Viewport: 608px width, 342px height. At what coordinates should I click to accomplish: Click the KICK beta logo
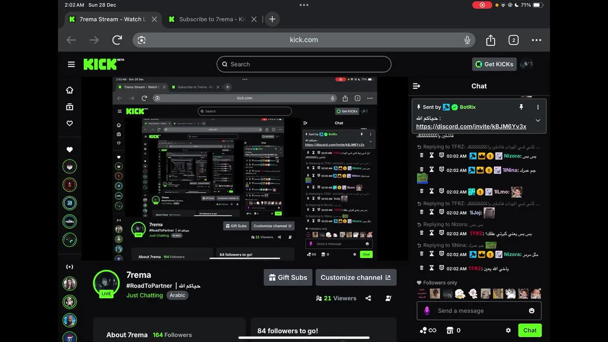coord(104,64)
